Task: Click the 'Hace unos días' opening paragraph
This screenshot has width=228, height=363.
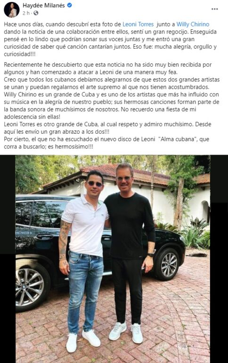Action: (110, 39)
